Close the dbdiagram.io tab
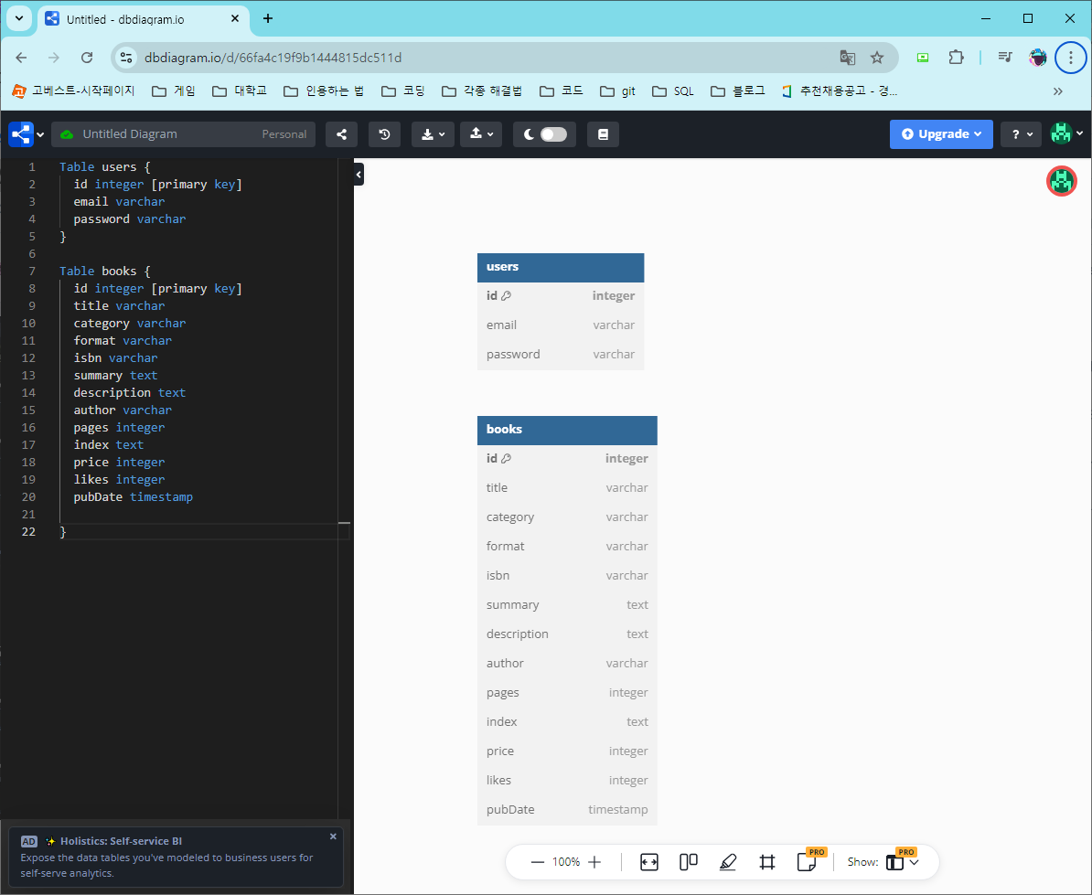 (x=235, y=19)
